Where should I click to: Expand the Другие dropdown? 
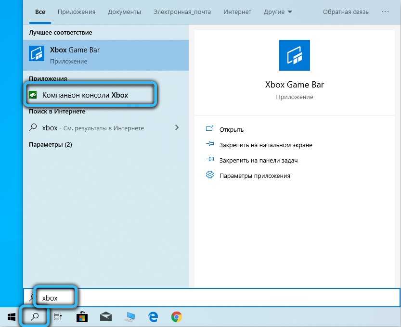point(278,12)
